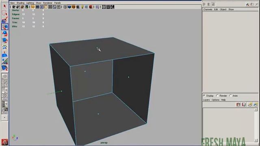The height and width of the screenshot is (146, 260).
Task: Choose the Paint Selection tool
Action: pyautogui.click(x=4, y=20)
